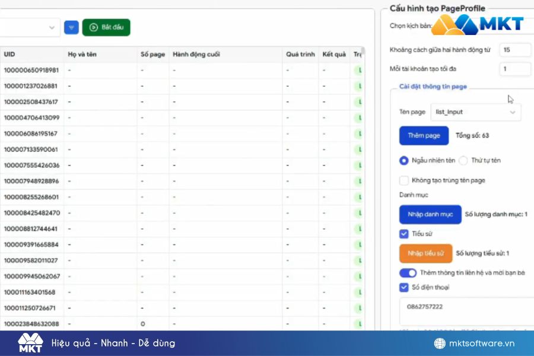Toggle Thêm thông tin liên hệ switch off
Screen dimensions: 534x356
point(408,273)
